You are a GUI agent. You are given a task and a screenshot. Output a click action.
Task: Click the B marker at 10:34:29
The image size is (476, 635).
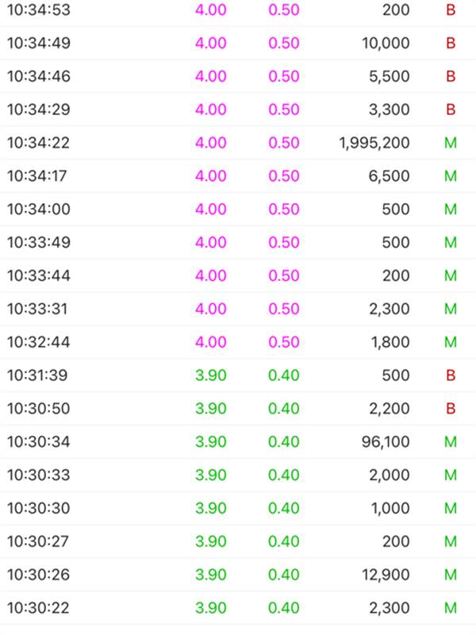click(x=451, y=110)
